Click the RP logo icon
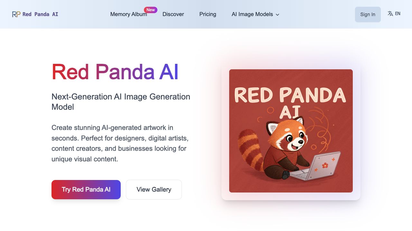The image size is (412, 231). (x=16, y=14)
